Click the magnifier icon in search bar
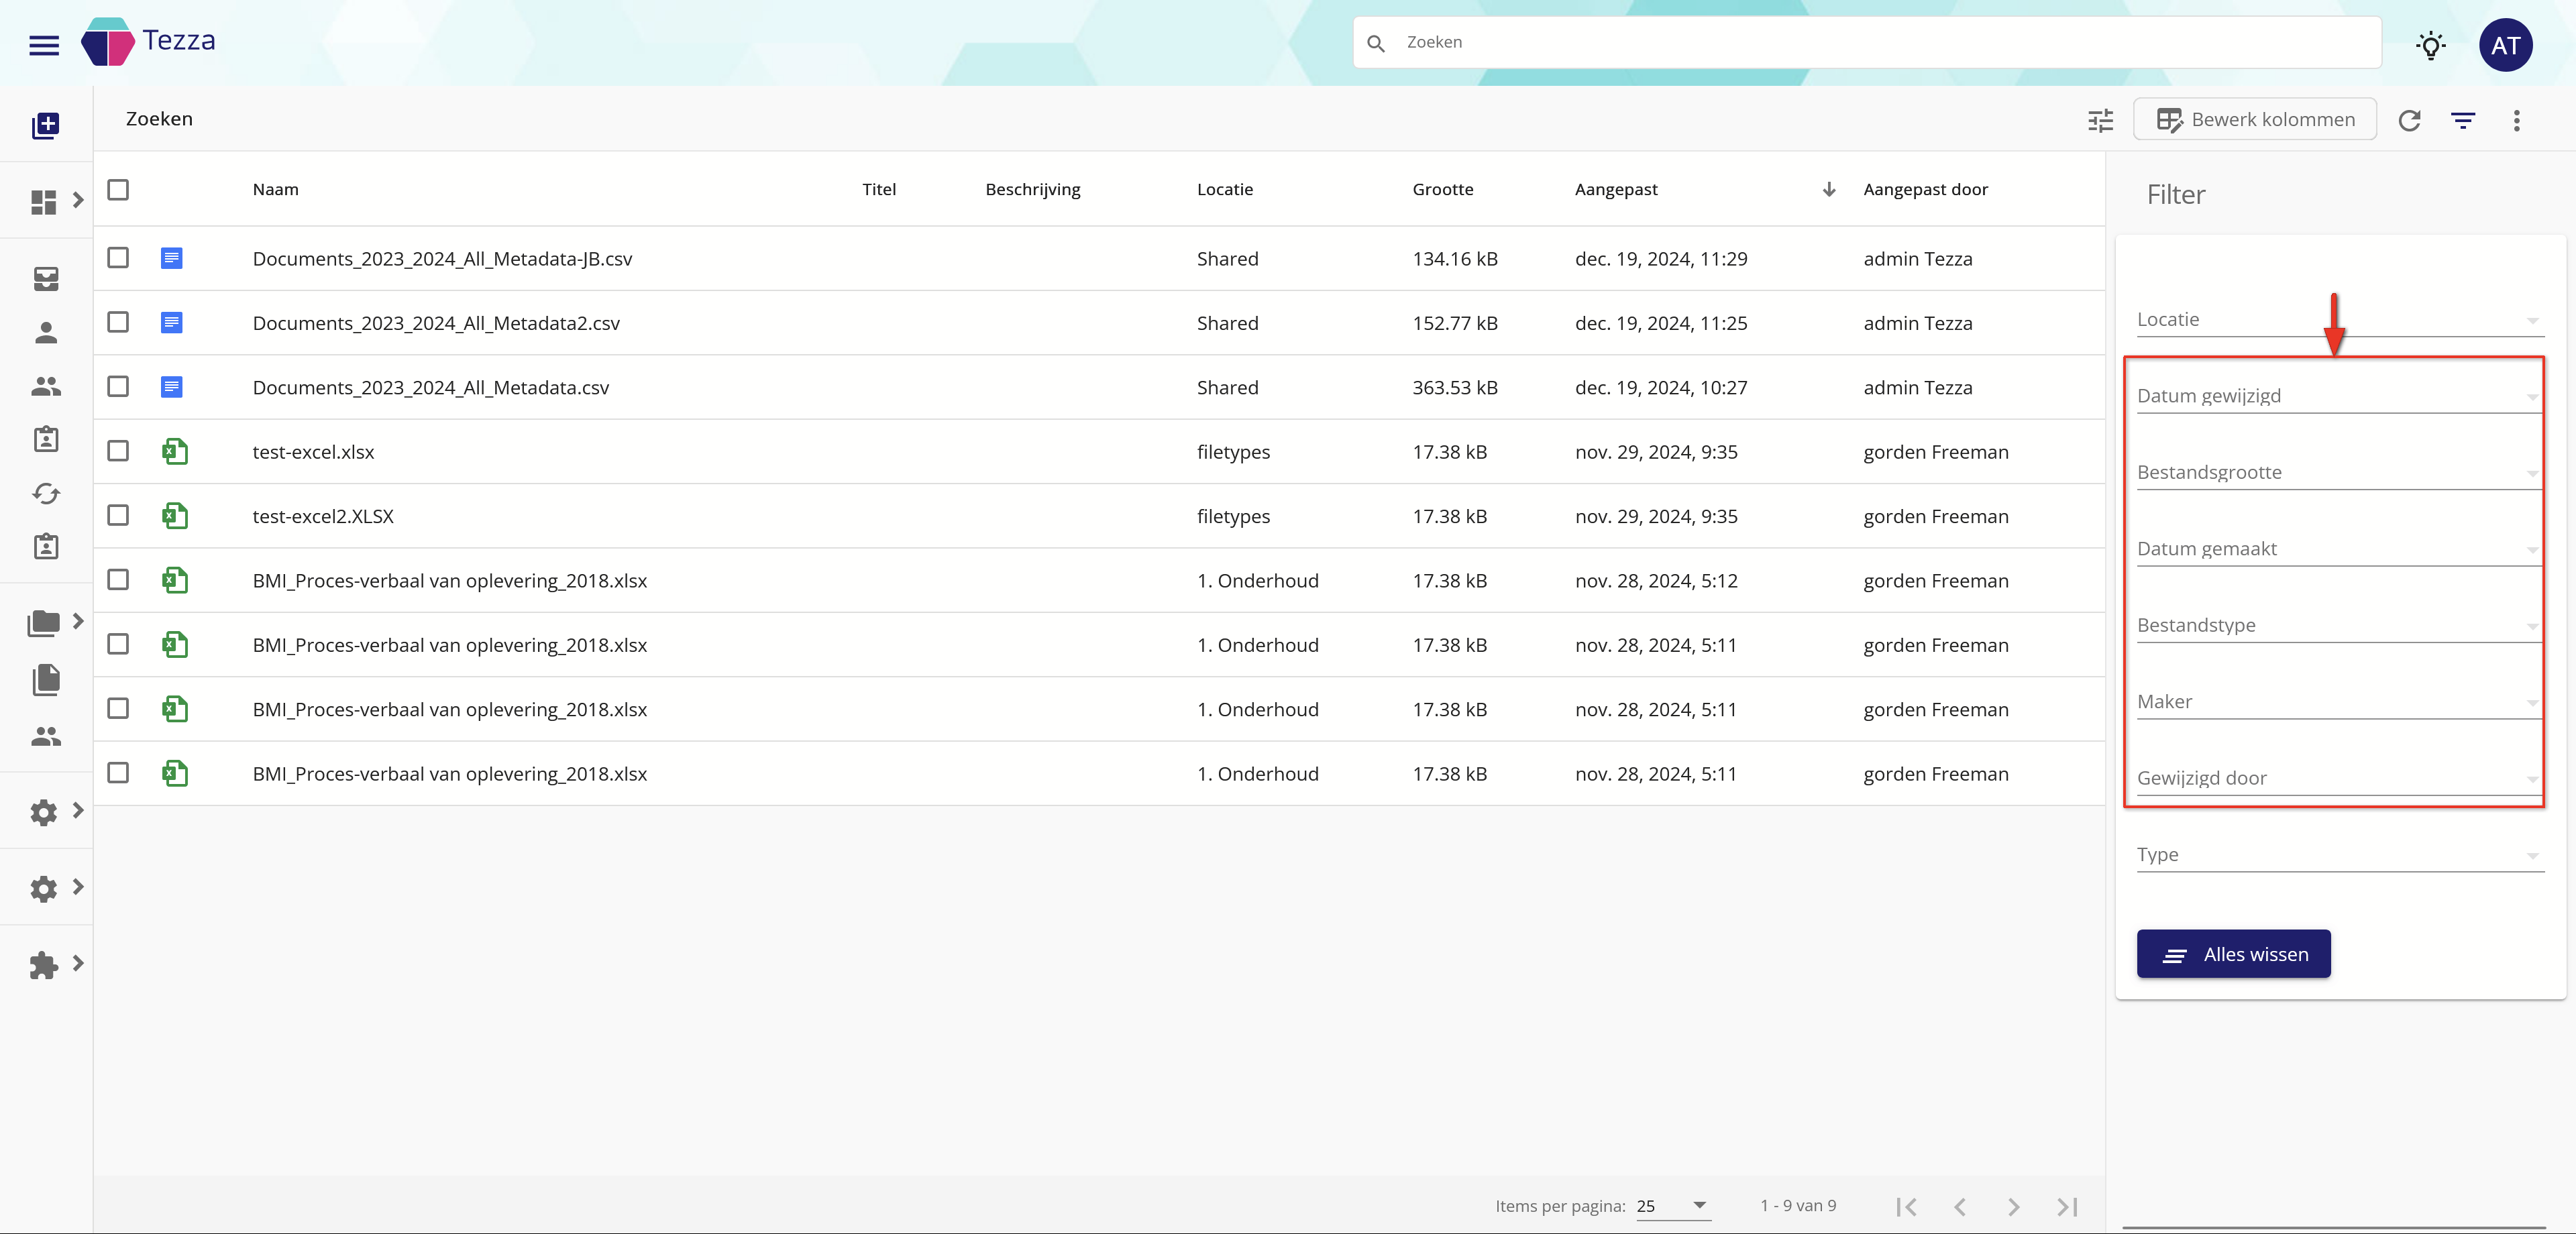This screenshot has width=2576, height=1234. [1376, 43]
